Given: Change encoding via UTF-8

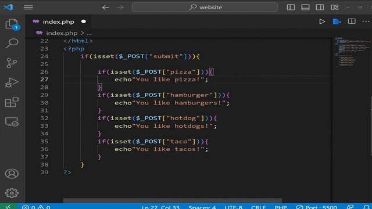Looking at the screenshot, I should tap(234, 207).
